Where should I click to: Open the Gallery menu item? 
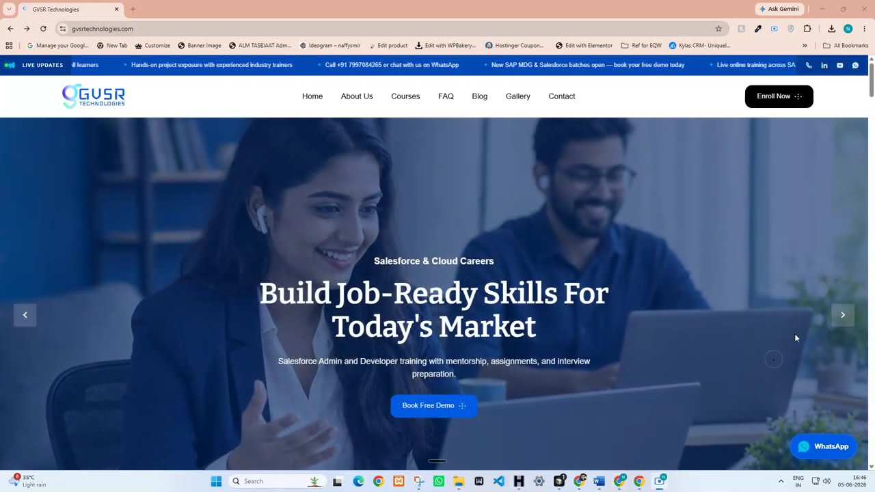(518, 96)
